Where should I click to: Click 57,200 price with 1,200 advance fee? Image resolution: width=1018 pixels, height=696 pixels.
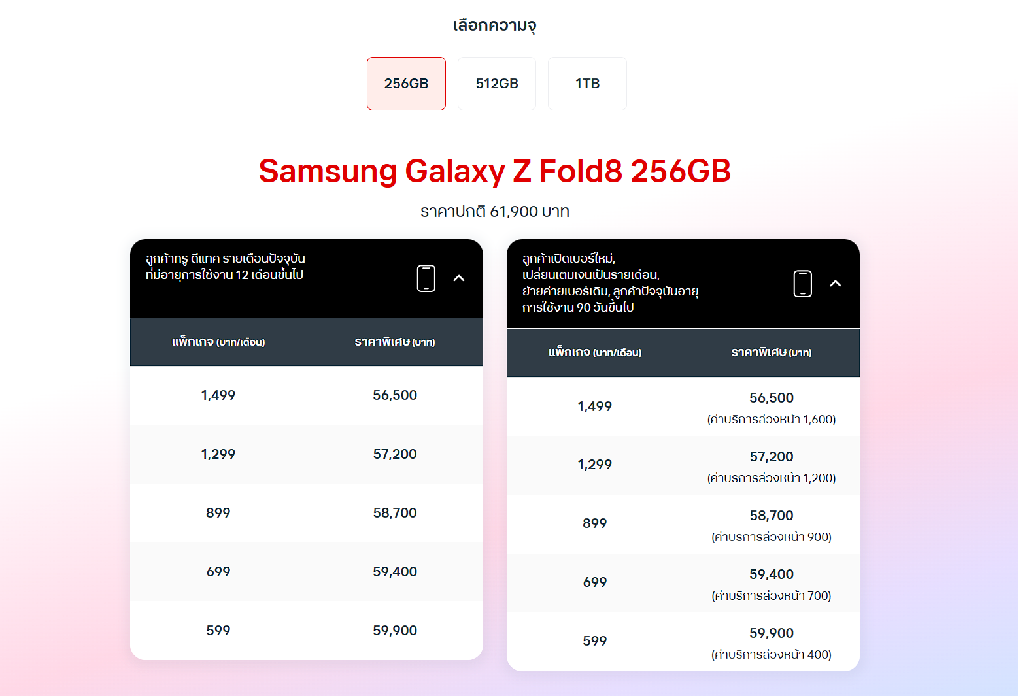click(x=772, y=457)
